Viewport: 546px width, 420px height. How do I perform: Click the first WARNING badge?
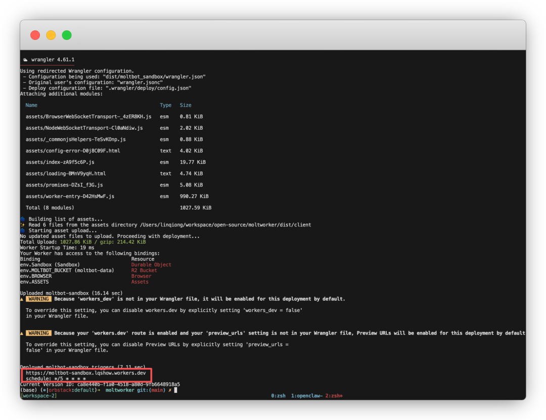[x=38, y=299]
